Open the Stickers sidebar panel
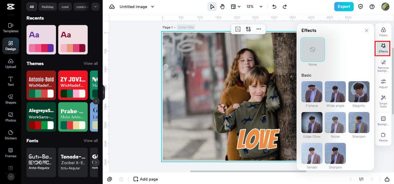 [x=10, y=135]
